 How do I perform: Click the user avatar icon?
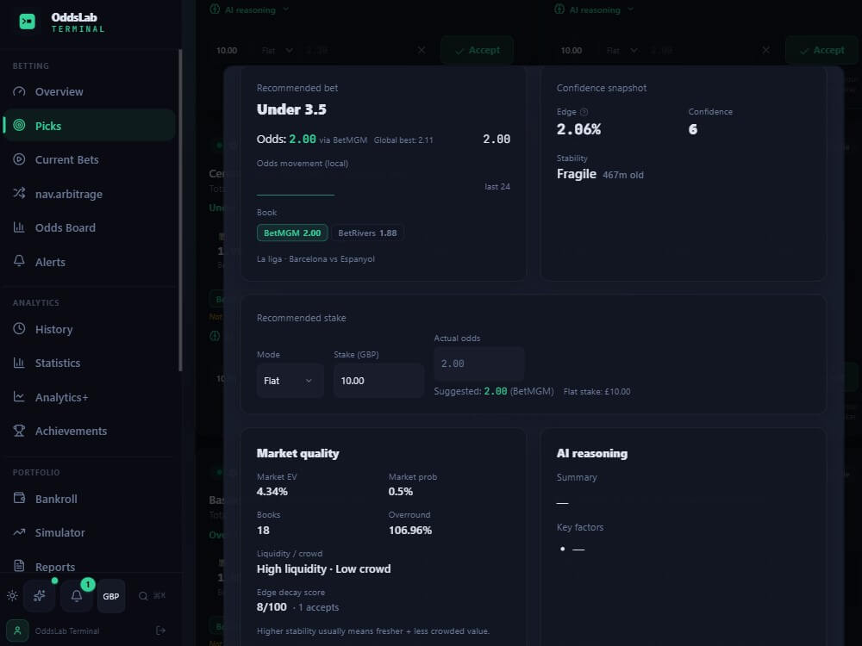click(x=17, y=630)
